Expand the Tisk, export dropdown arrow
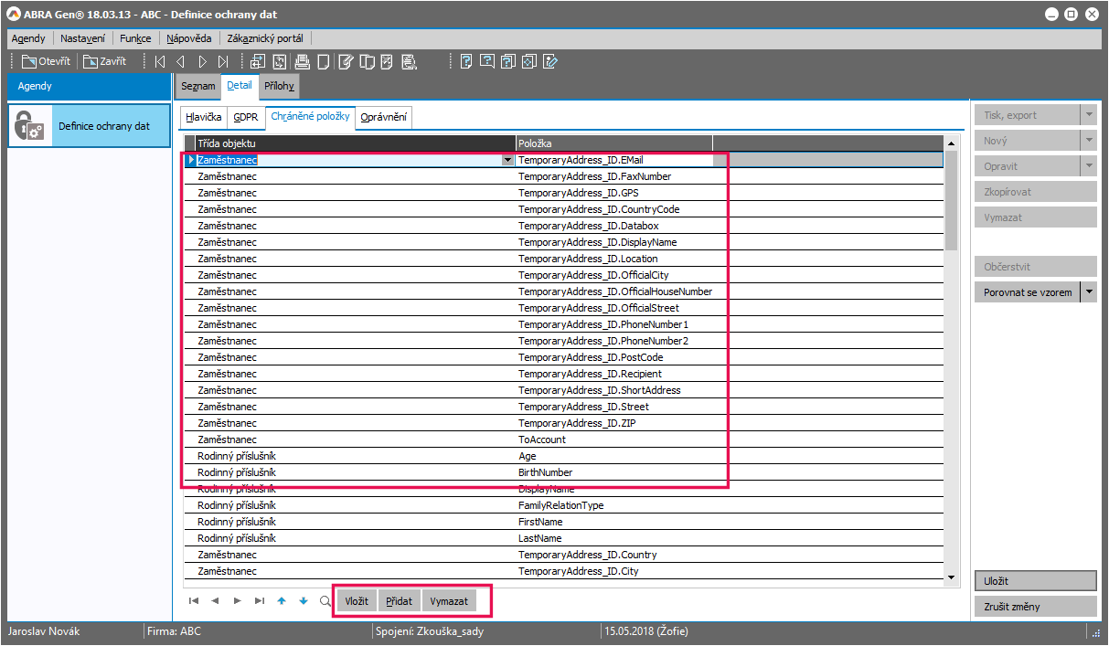 (x=1088, y=115)
